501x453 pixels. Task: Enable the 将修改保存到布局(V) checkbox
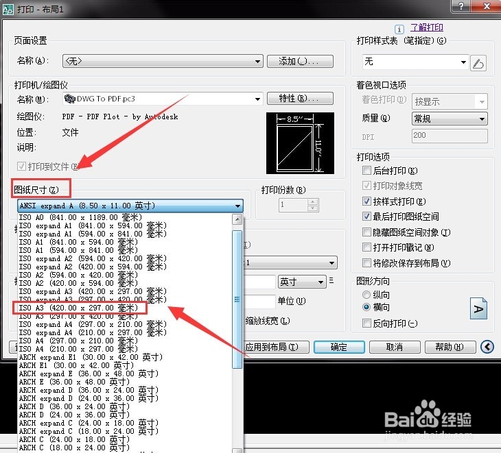pyautogui.click(x=366, y=263)
